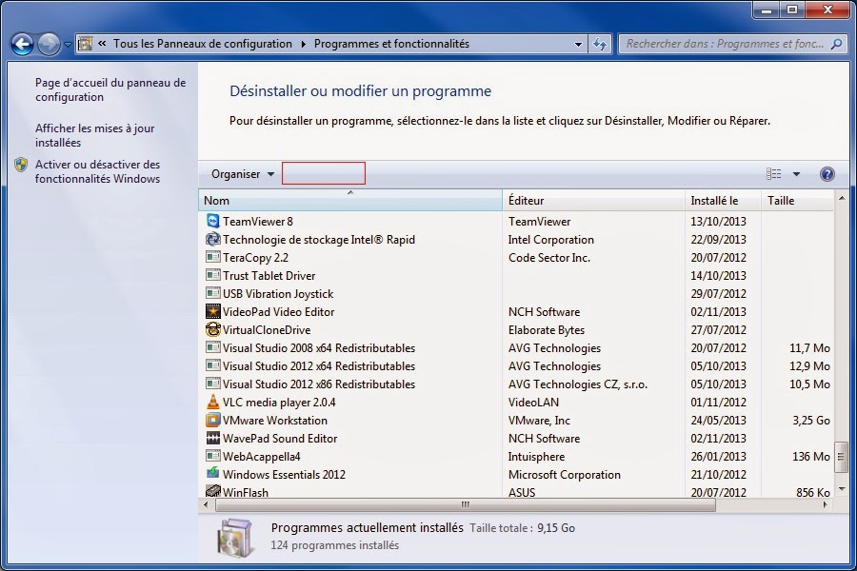Click the 24/05/2013 install date
The height and width of the screenshot is (571, 857).
718,421
